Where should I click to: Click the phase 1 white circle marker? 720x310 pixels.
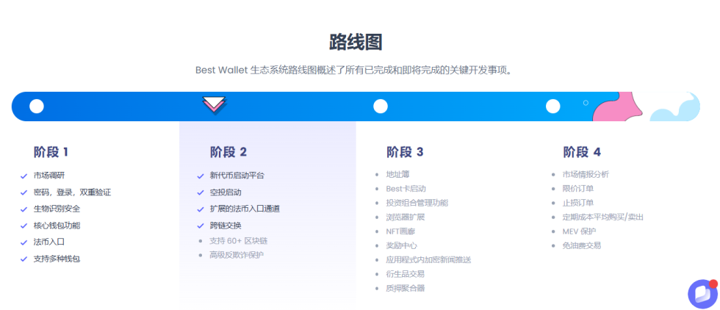[37, 107]
